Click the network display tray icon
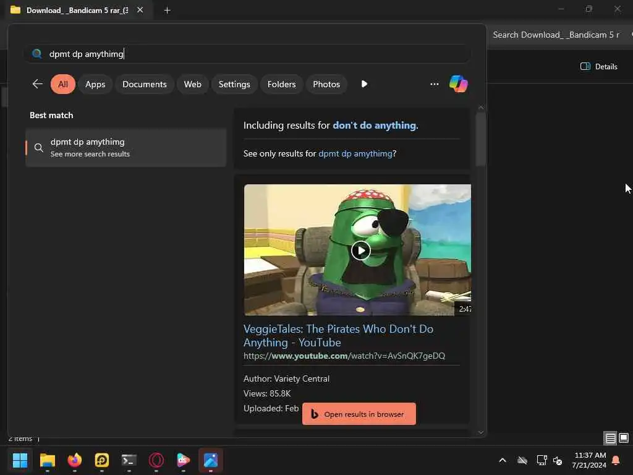Screen dimensions: 633x475 [x=542, y=460]
